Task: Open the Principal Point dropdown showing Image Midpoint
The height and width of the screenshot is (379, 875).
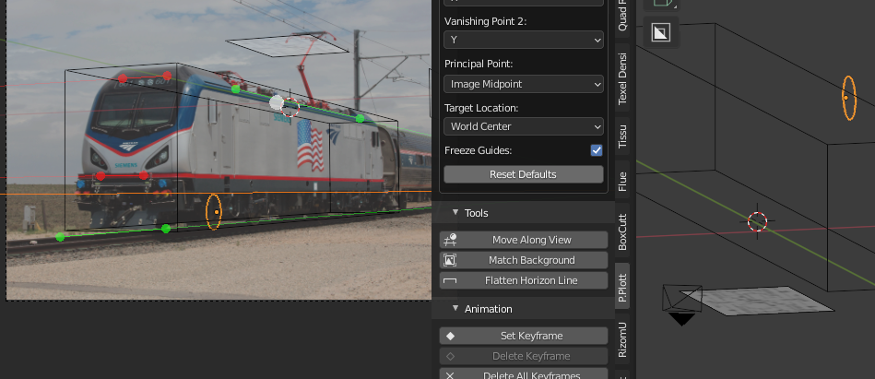Action: coord(524,84)
